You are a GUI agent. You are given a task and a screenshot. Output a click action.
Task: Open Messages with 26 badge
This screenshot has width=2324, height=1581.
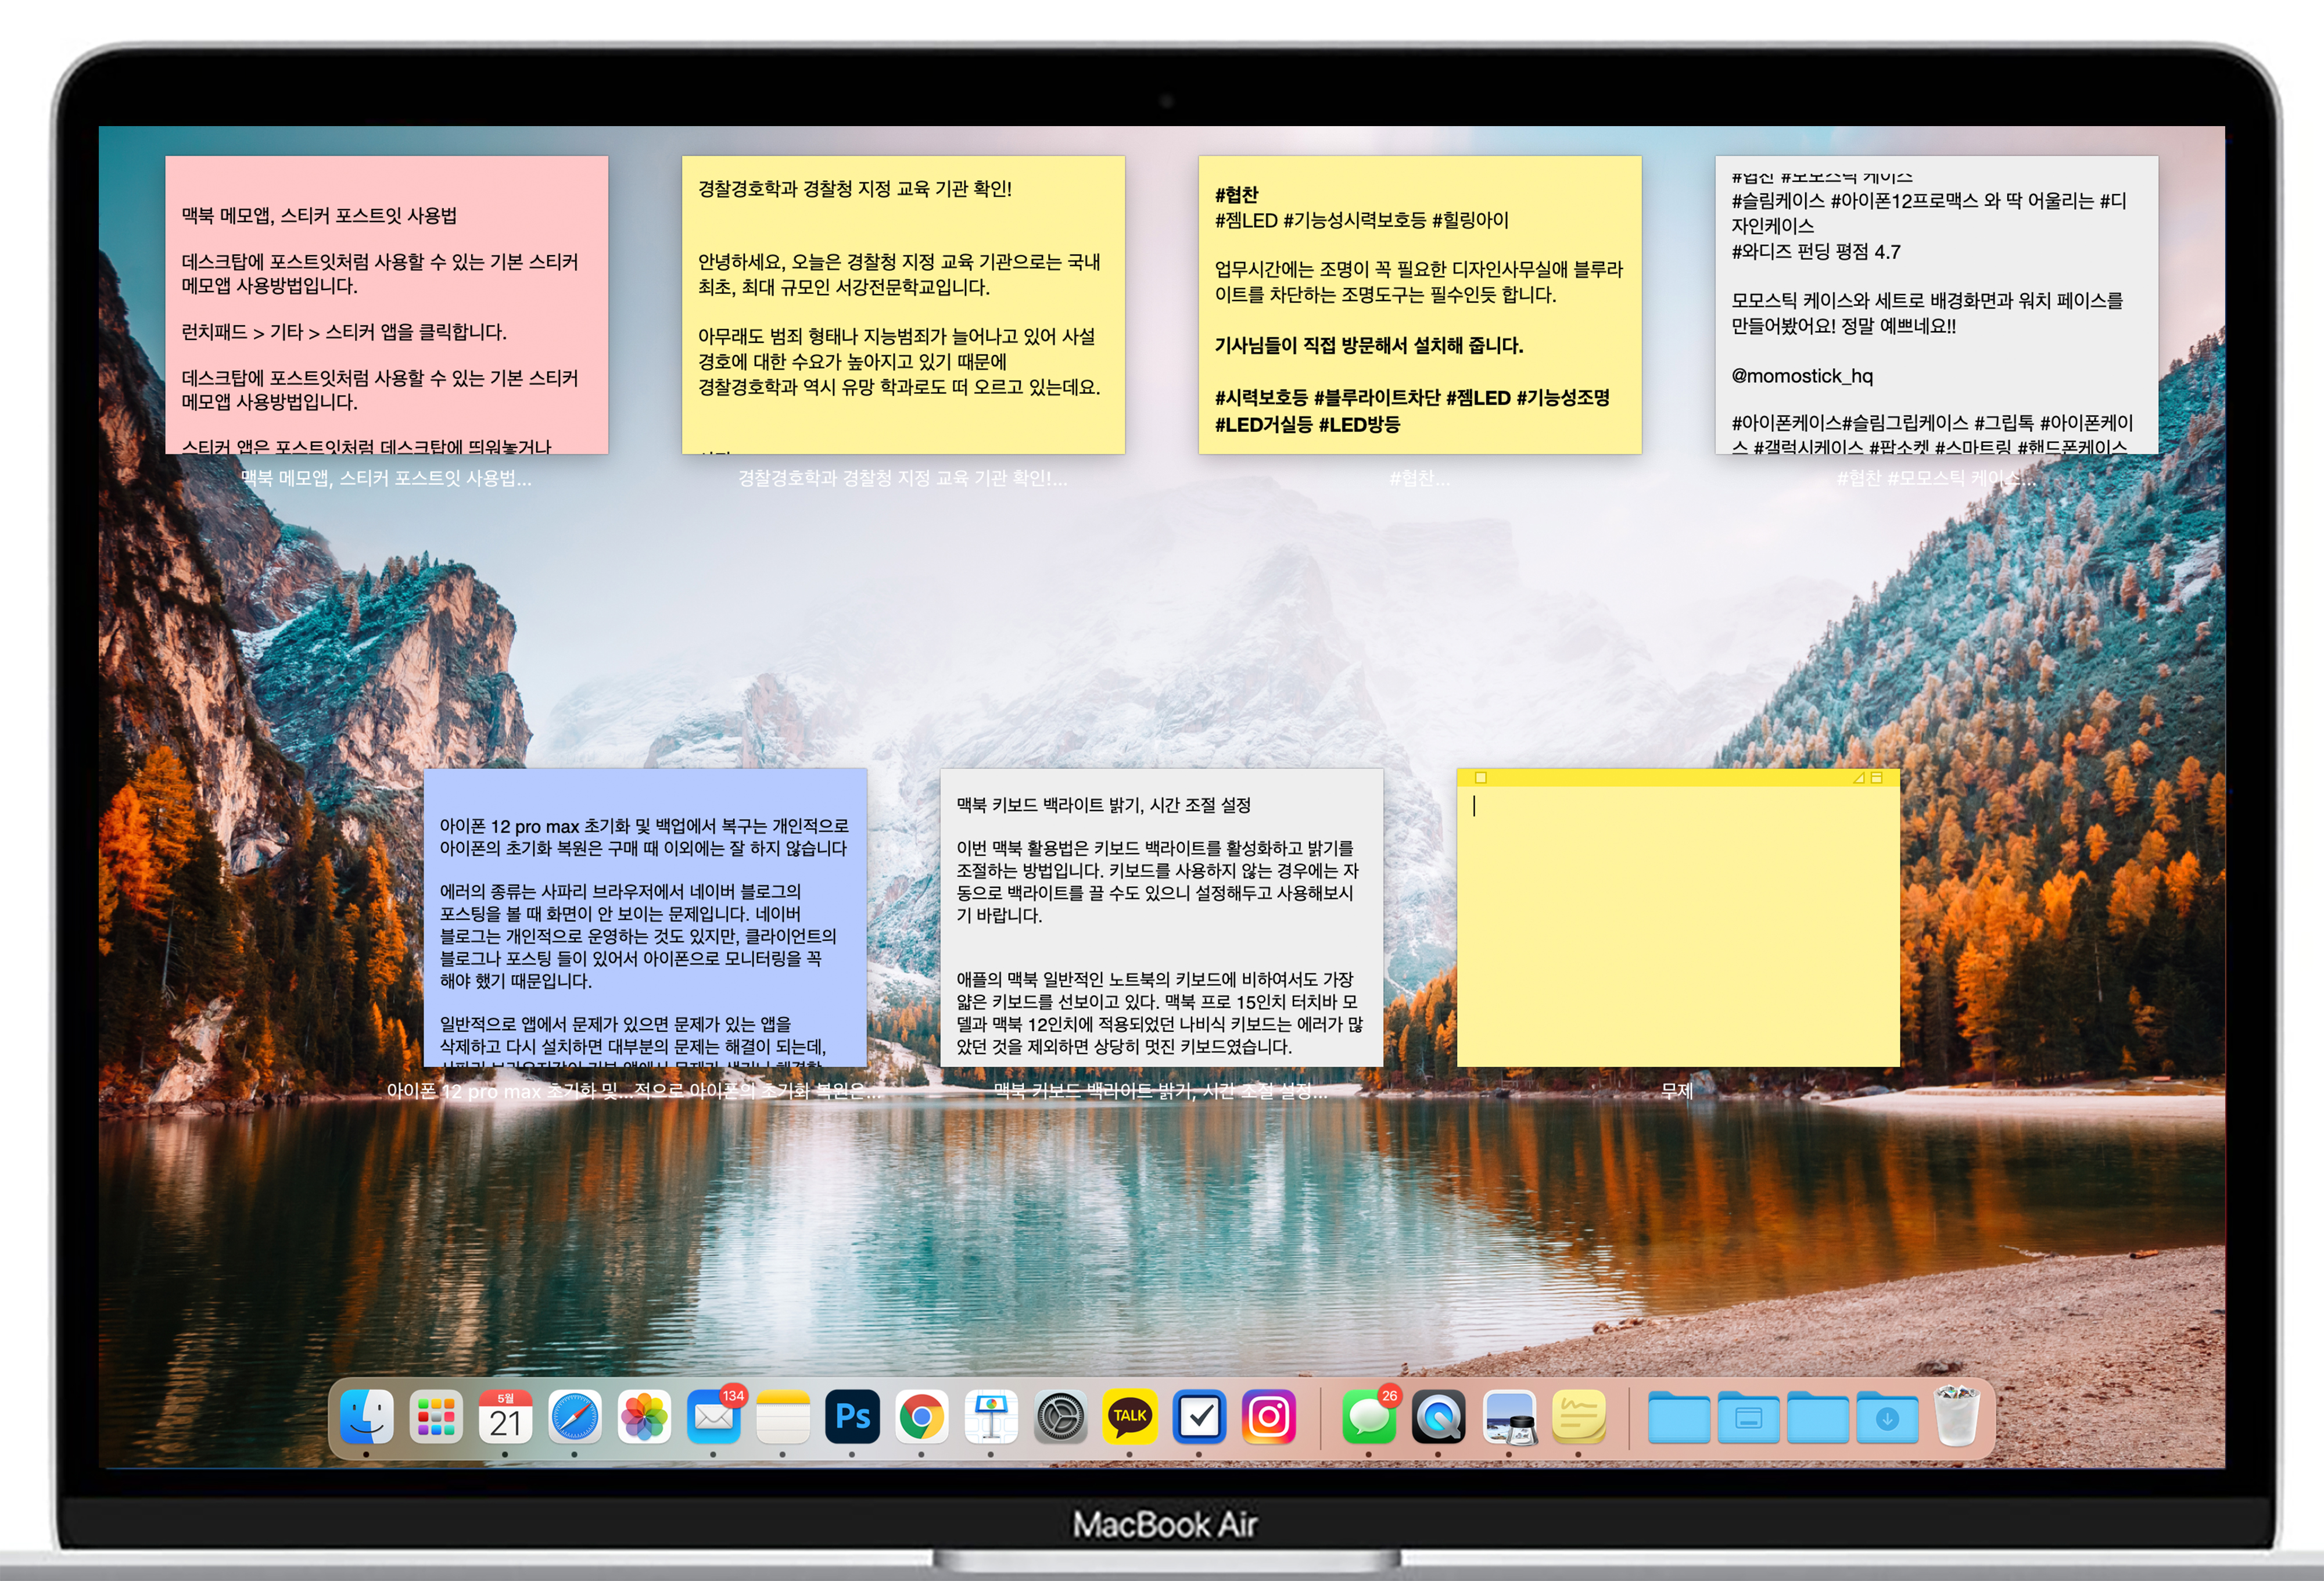click(1369, 1416)
